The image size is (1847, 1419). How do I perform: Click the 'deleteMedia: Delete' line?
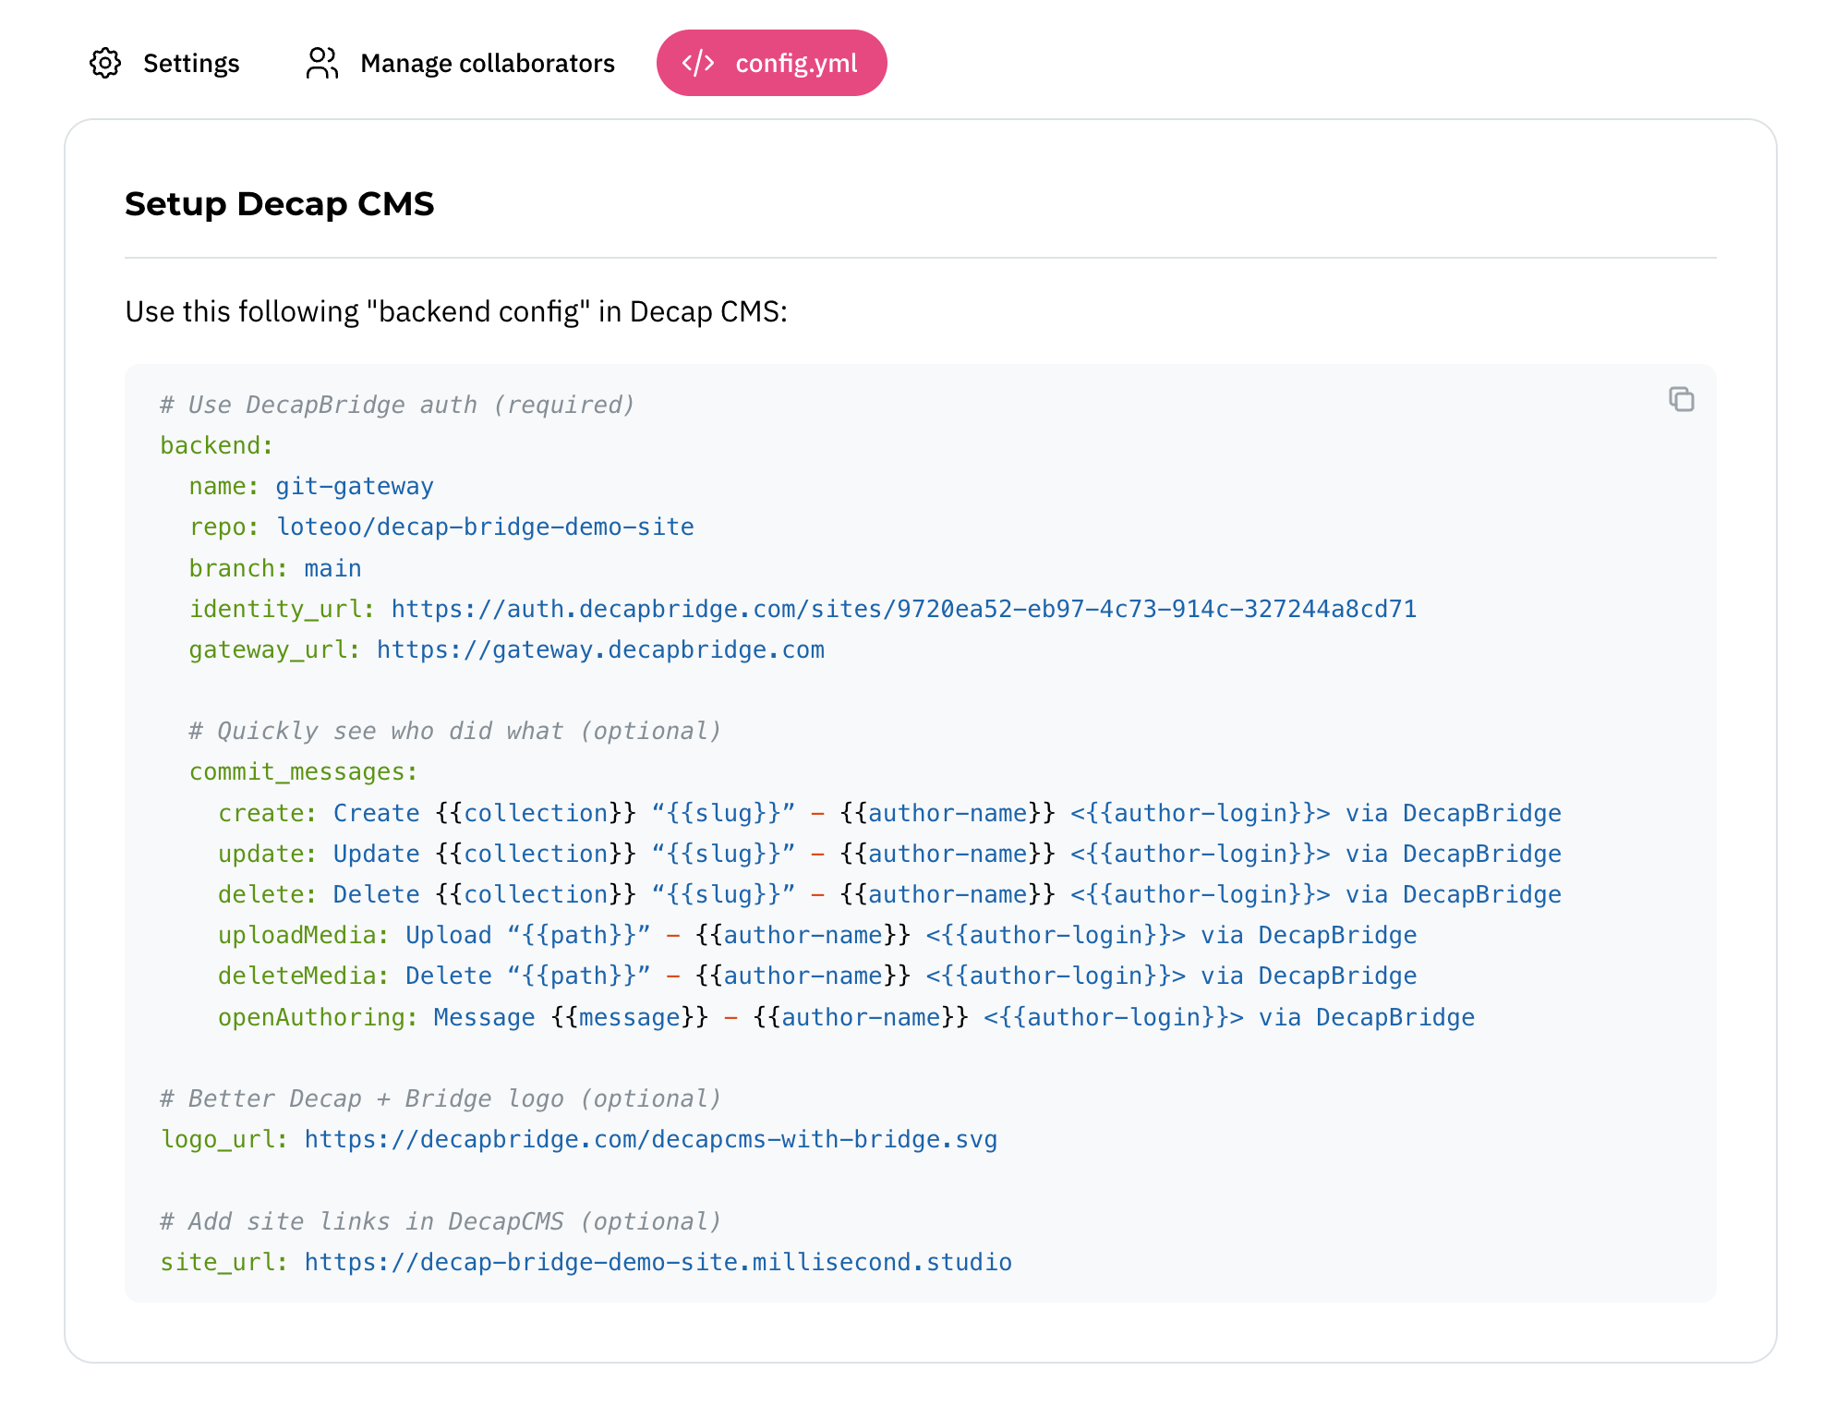[817, 976]
